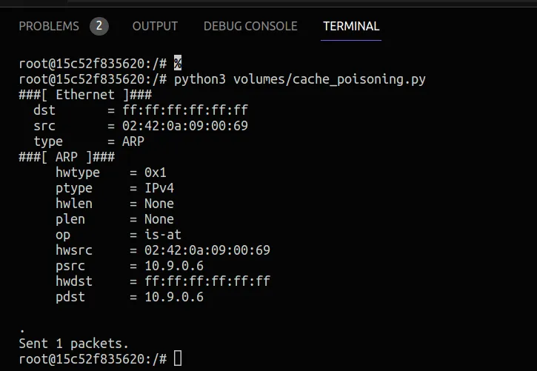Switch to the DEBUG CONSOLE tab

[x=250, y=26]
